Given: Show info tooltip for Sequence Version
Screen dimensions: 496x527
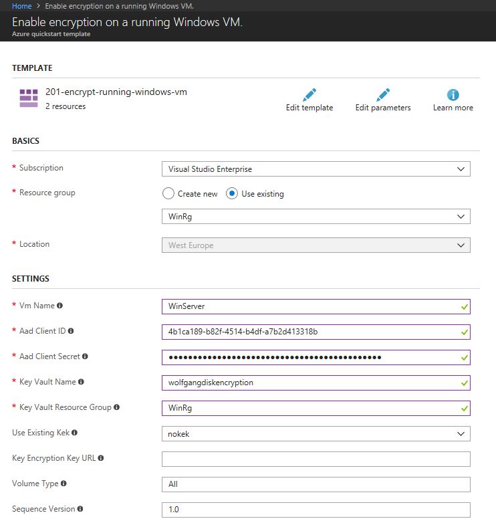Looking at the screenshot, I should (80, 509).
